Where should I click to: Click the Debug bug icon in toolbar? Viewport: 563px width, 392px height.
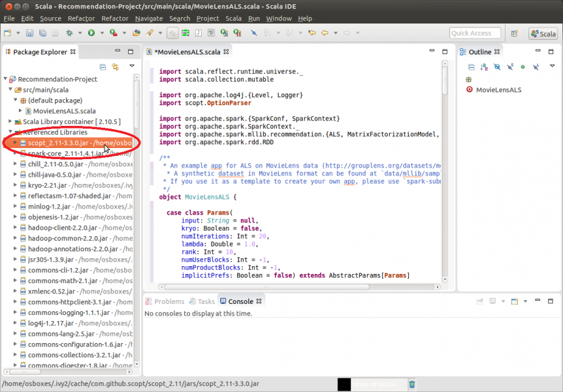click(x=71, y=33)
